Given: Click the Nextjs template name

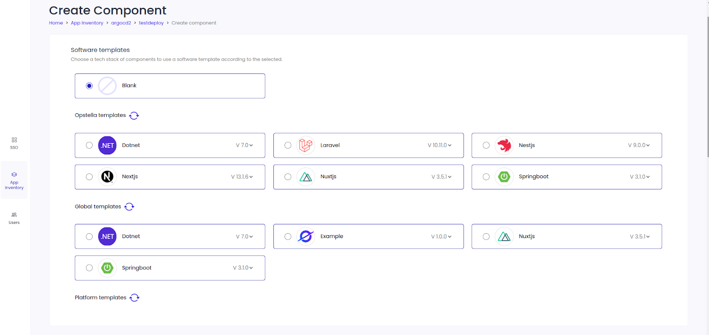Looking at the screenshot, I should pyautogui.click(x=130, y=177).
